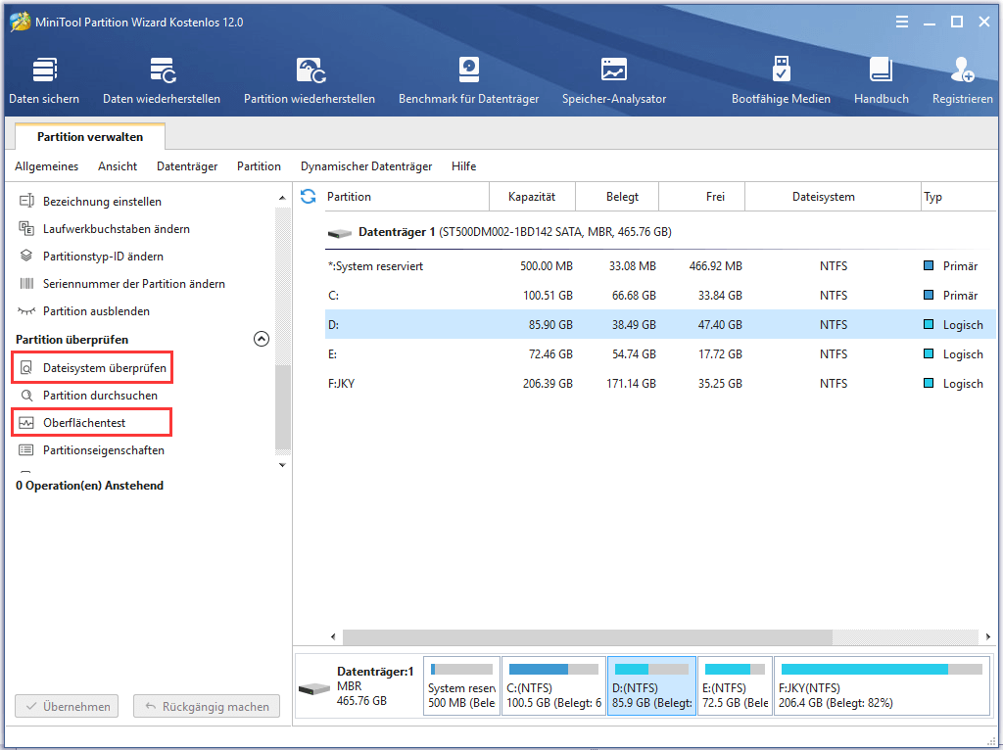1003x750 pixels.
Task: Collapse the Partition überprüfen section
Action: [261, 339]
